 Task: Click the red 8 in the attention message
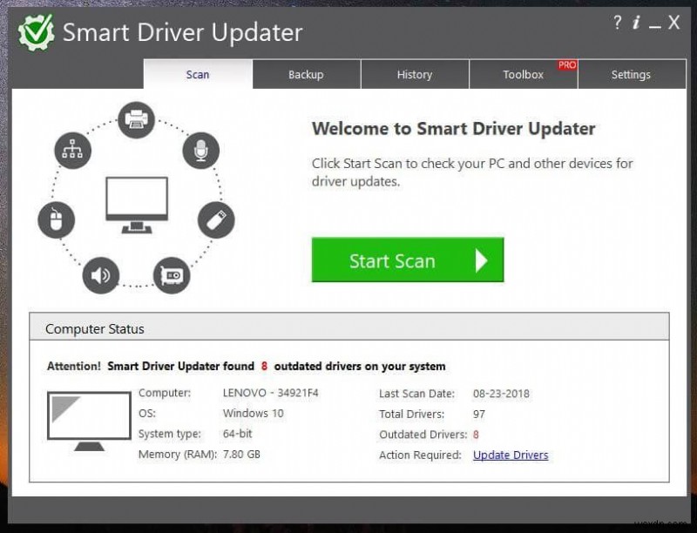click(x=265, y=367)
